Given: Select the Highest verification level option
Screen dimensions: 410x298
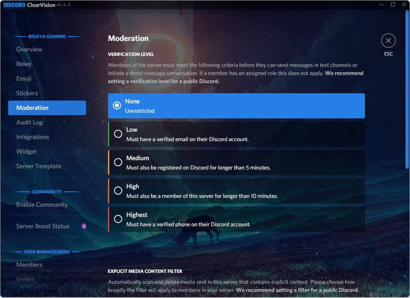Looking at the screenshot, I should tap(236, 219).
